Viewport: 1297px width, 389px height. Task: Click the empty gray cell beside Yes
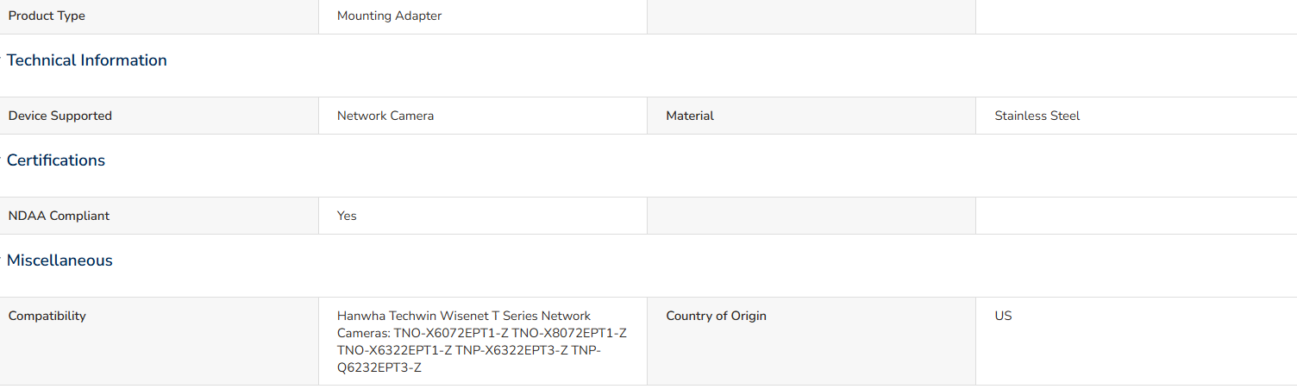coord(811,216)
